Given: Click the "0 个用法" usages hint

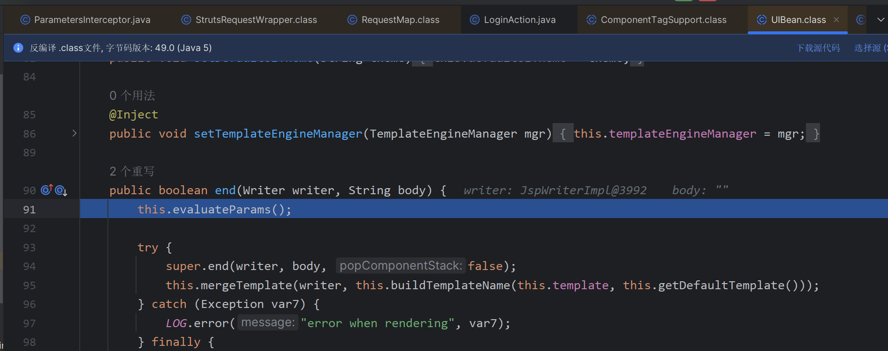Looking at the screenshot, I should [132, 95].
